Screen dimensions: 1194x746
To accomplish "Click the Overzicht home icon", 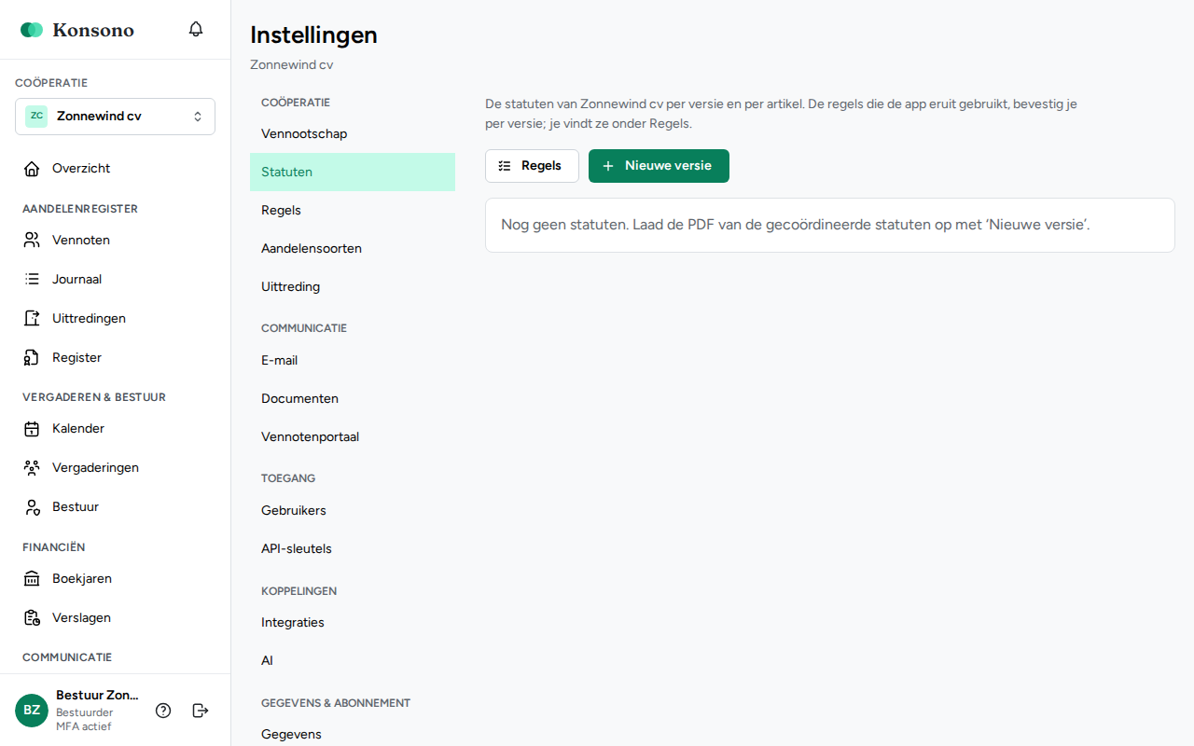I will tap(32, 169).
